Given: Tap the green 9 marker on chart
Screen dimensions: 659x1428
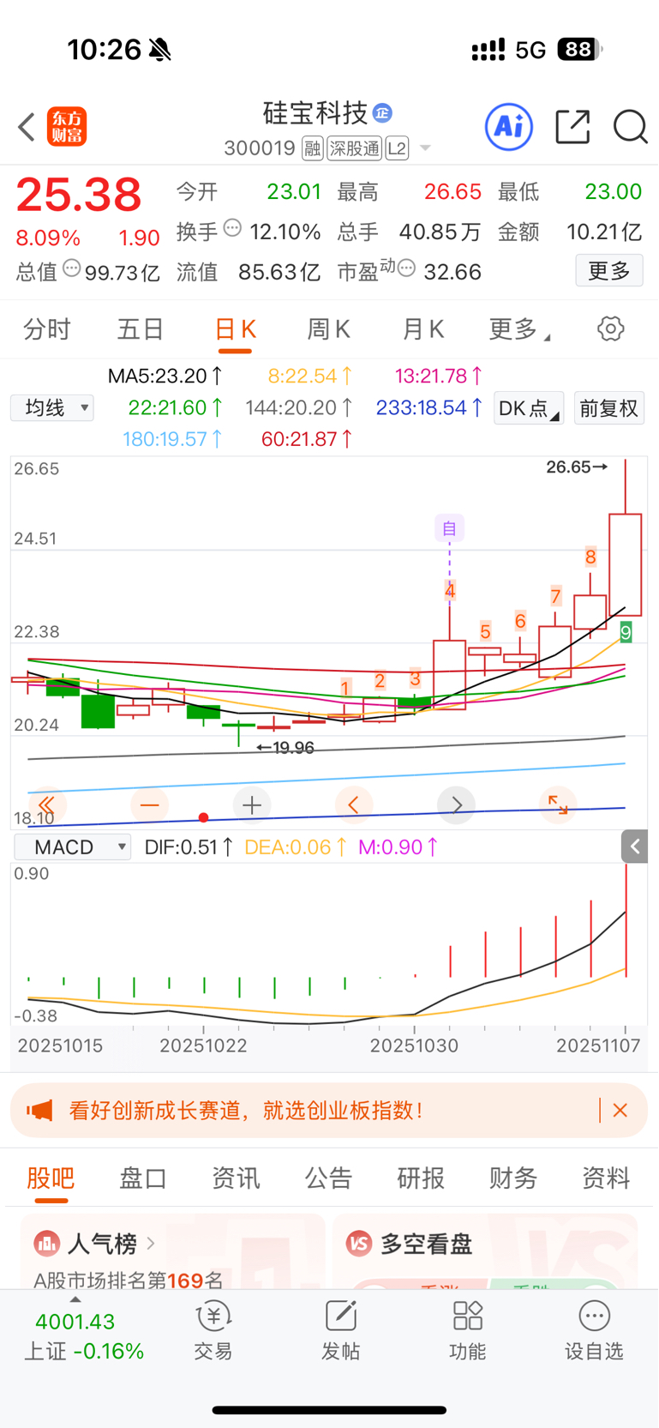Looking at the screenshot, I should [626, 632].
